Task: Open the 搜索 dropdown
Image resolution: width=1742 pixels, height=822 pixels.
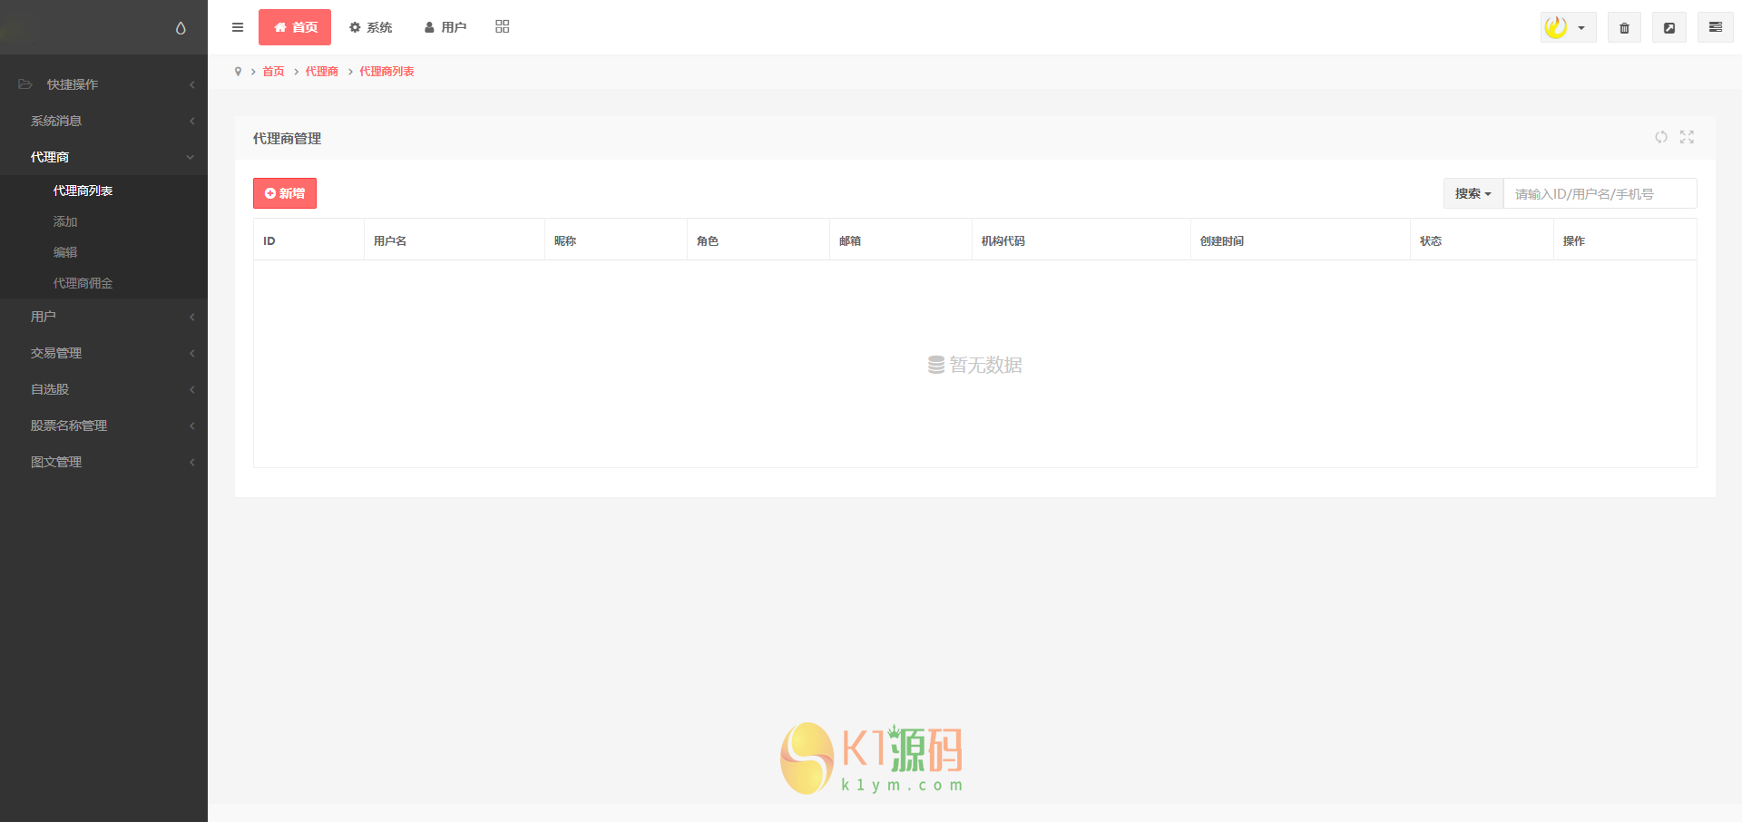Action: [1473, 193]
